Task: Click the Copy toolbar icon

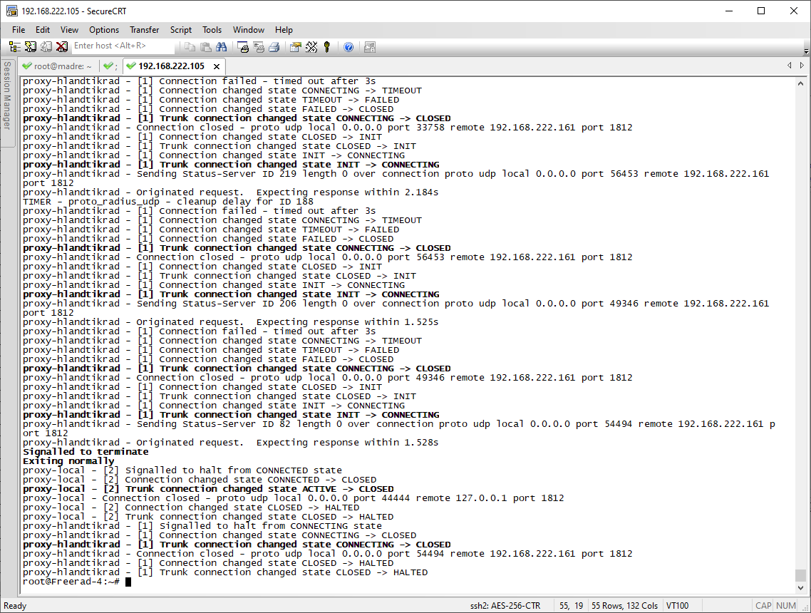Action: point(190,47)
